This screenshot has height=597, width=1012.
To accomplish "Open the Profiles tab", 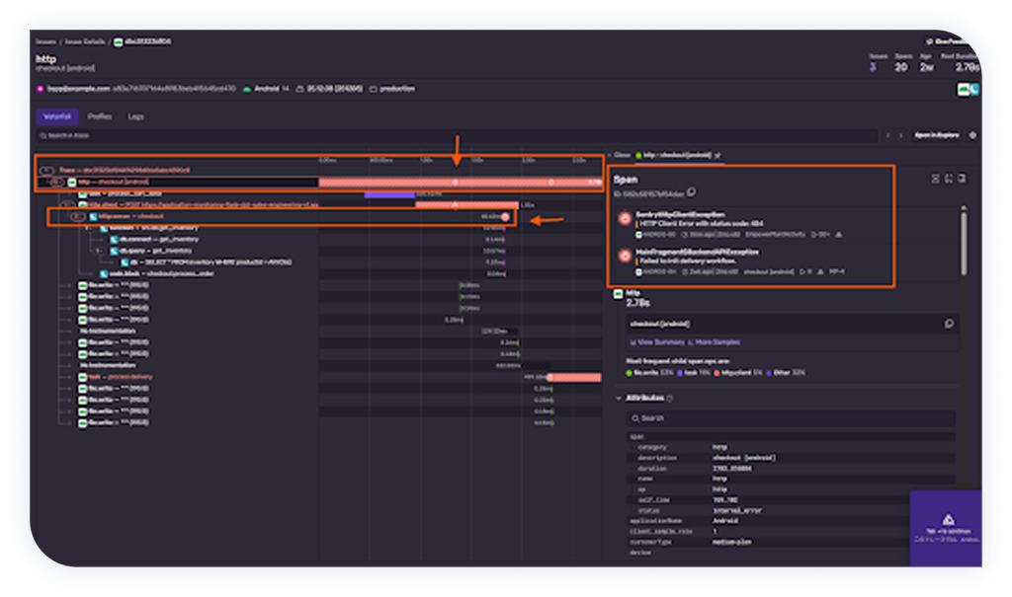I will 100,116.
